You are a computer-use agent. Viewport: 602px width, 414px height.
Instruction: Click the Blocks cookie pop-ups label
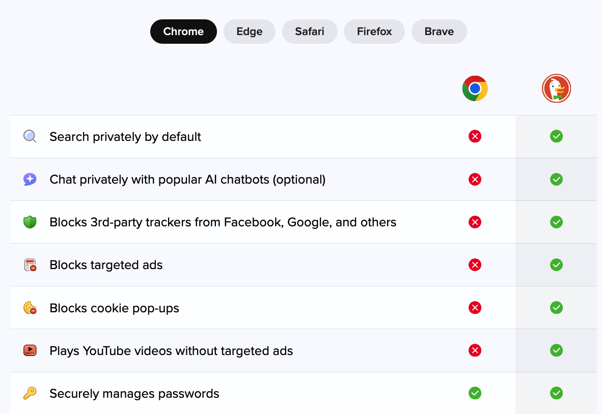(x=115, y=308)
